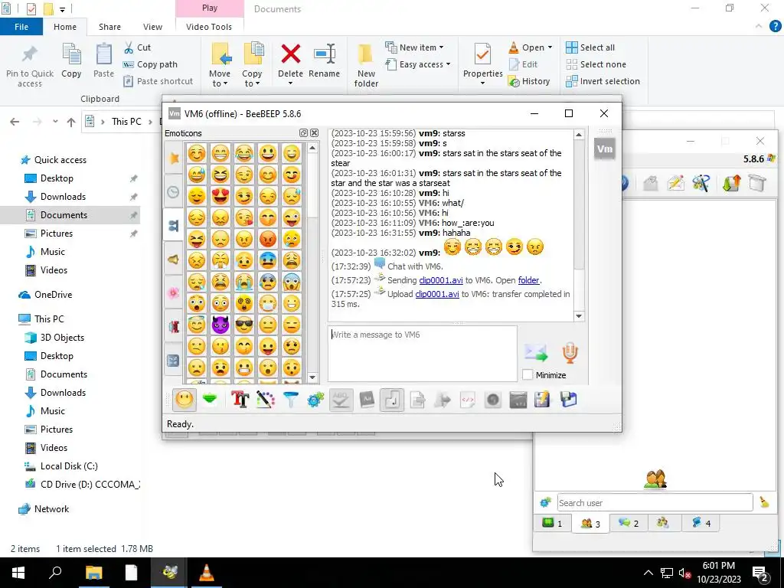Click the send file document icon
This screenshot has height=588, width=784.
point(417,400)
